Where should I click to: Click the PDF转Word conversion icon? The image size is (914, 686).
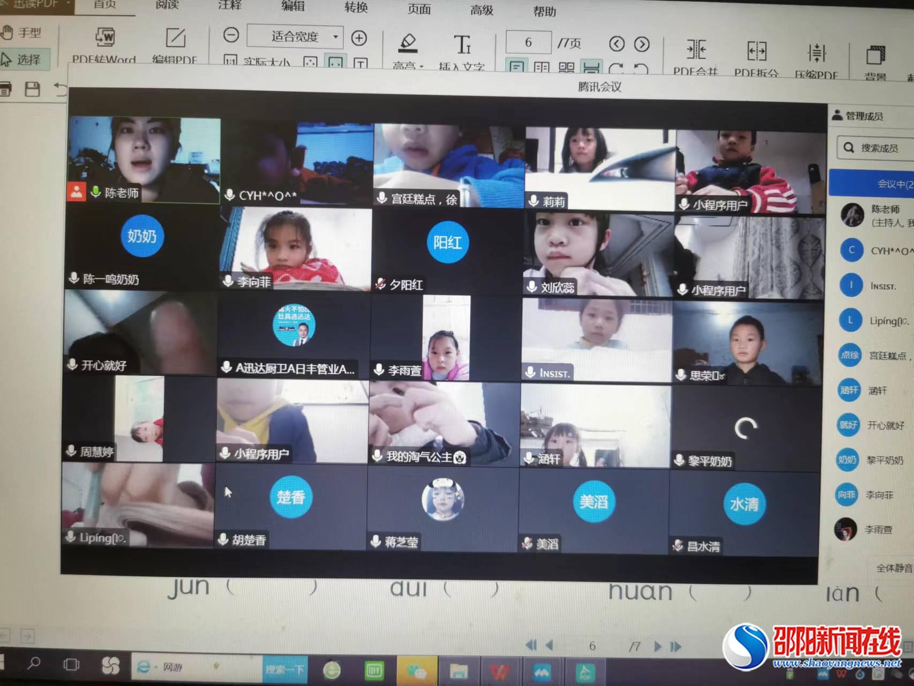coord(105,38)
